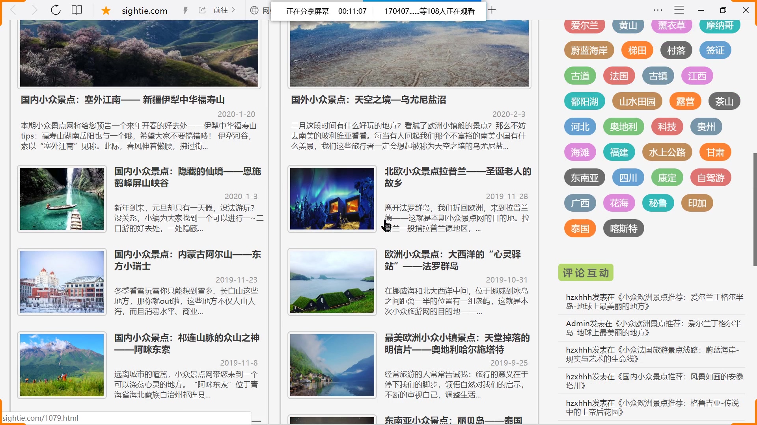
Task: Open the share panel icon
Action: pos(202,10)
